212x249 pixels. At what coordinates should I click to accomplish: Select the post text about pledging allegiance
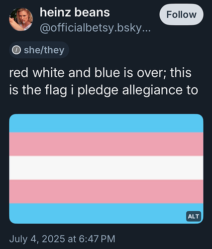pos(104,81)
